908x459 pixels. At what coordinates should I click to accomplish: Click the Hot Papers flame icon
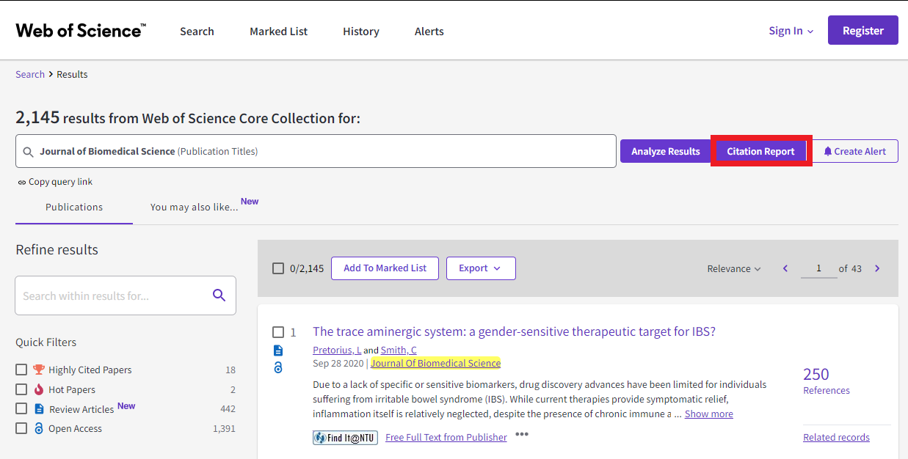pyautogui.click(x=39, y=389)
